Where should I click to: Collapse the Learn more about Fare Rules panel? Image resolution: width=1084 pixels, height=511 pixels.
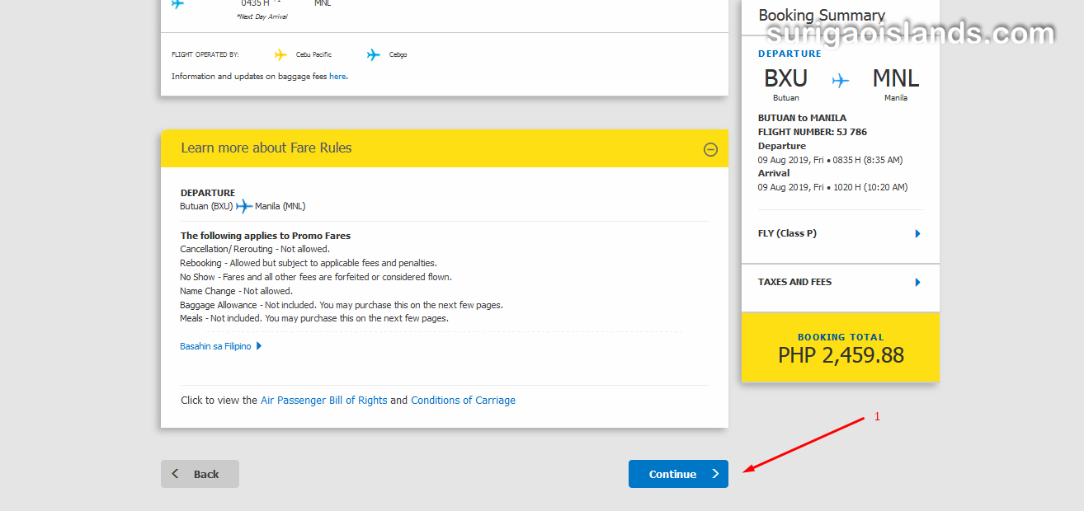coord(710,149)
